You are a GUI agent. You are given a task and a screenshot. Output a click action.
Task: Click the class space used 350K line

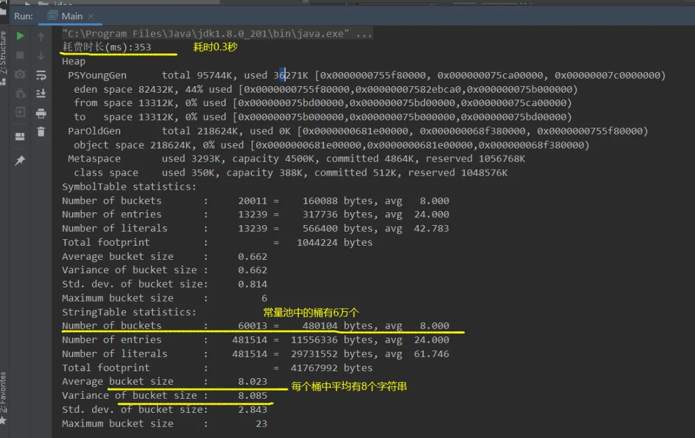[x=290, y=173]
